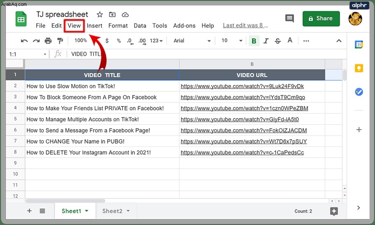
Task: Open the Google account avatar
Action: (x=355, y=19)
